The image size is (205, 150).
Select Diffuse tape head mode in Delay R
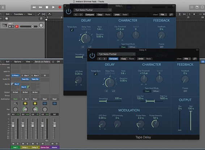coord(156,91)
